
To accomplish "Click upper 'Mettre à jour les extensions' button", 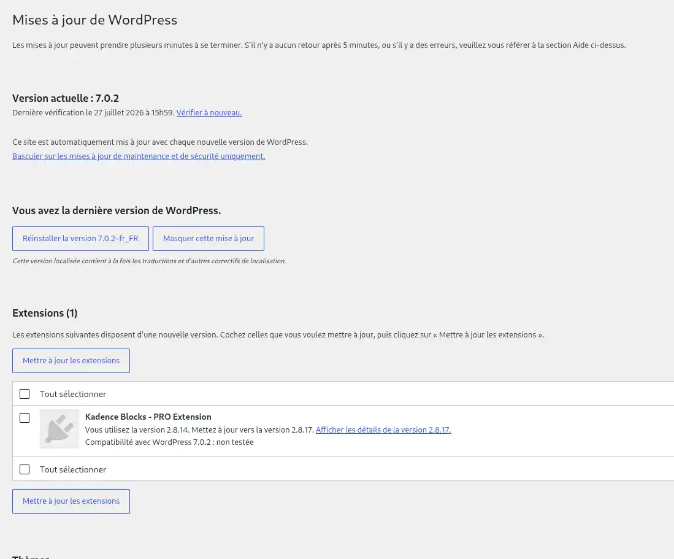I will click(x=71, y=361).
